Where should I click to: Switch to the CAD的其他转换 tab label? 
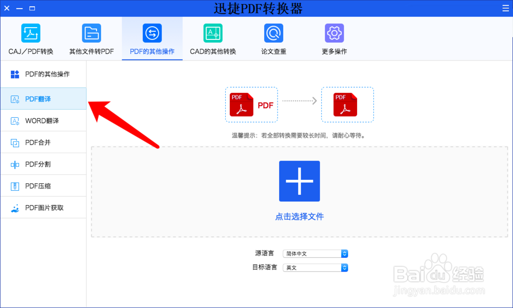(213, 51)
